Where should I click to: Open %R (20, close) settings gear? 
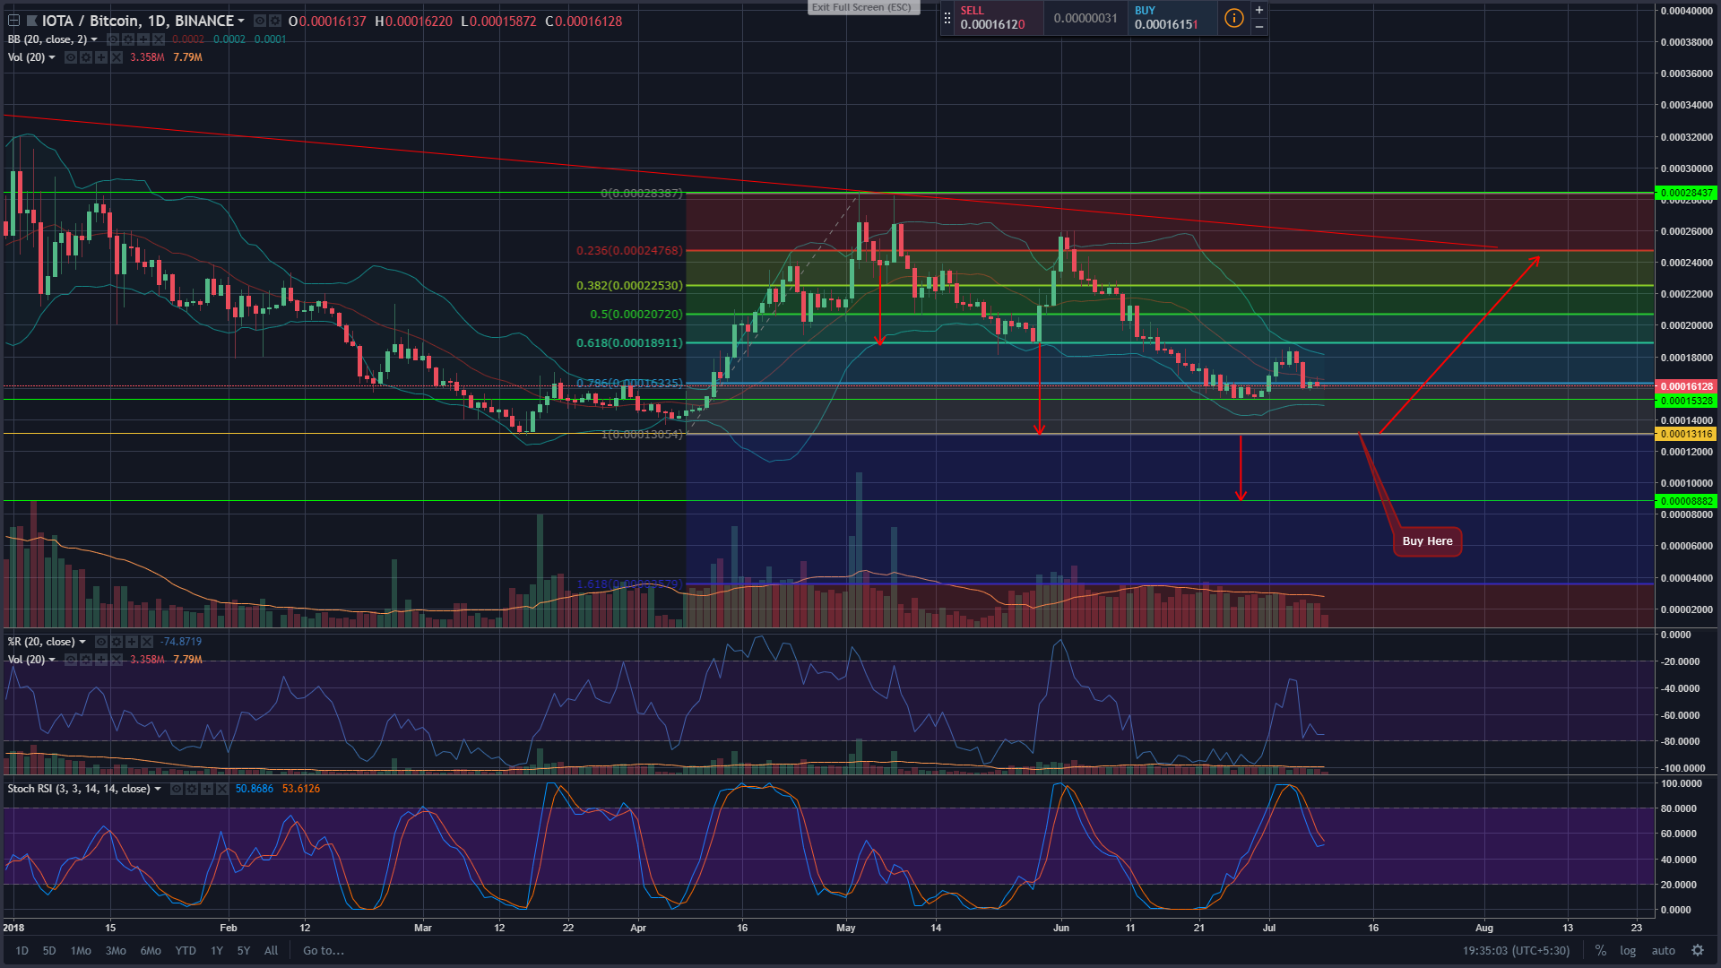117,642
